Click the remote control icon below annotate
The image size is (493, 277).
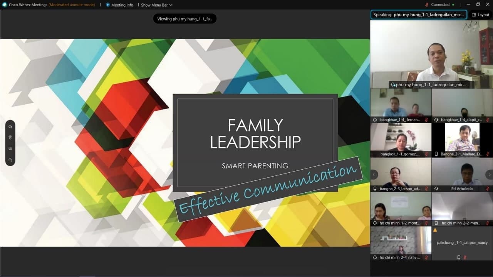pos(10,137)
